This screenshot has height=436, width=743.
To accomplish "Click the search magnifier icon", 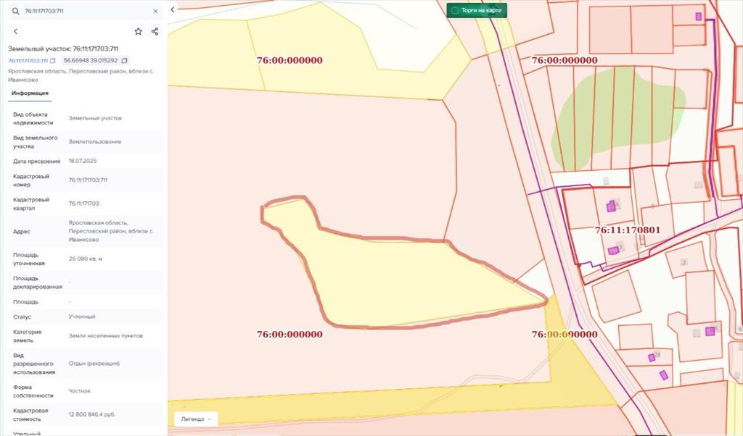I will (15, 12).
